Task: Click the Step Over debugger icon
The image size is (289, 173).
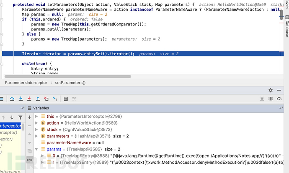Action: point(11,99)
